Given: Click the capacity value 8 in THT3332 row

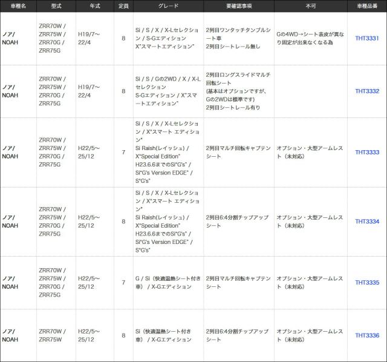Looking at the screenshot, I should point(123,91).
